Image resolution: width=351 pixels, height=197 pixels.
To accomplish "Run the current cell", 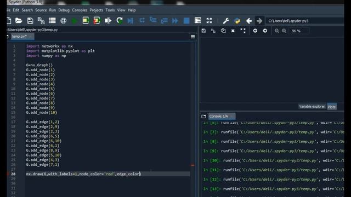I will pyautogui.click(x=86, y=21).
